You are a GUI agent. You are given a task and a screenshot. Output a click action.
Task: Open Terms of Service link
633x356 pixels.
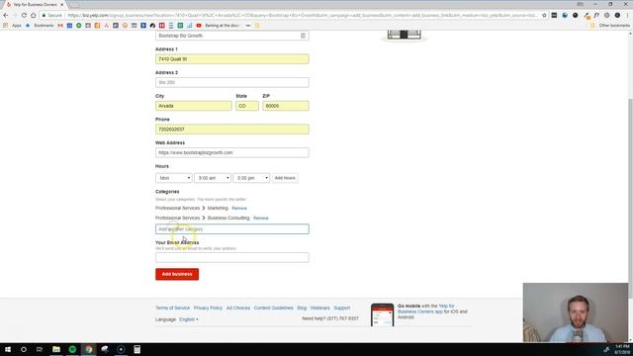[172, 308]
